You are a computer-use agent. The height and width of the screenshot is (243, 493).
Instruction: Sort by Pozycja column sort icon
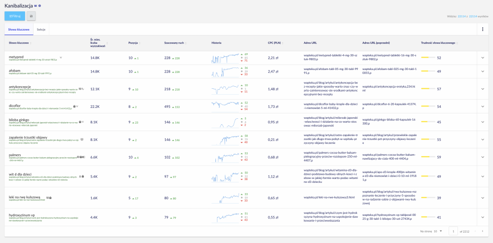pyautogui.click(x=141, y=43)
